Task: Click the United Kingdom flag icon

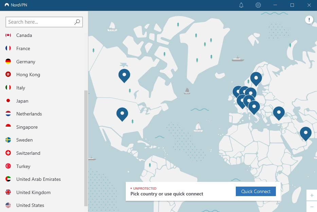Action: [x=8, y=192]
